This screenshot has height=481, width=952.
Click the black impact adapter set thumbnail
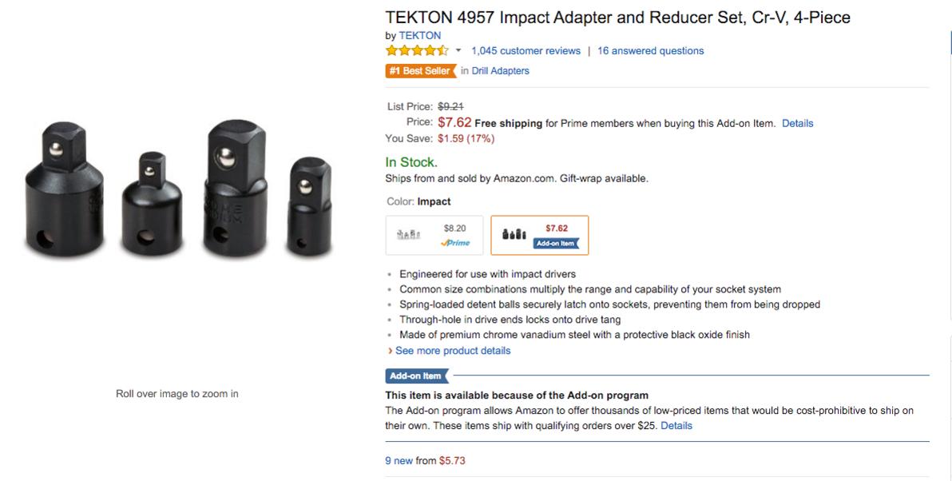coord(514,234)
